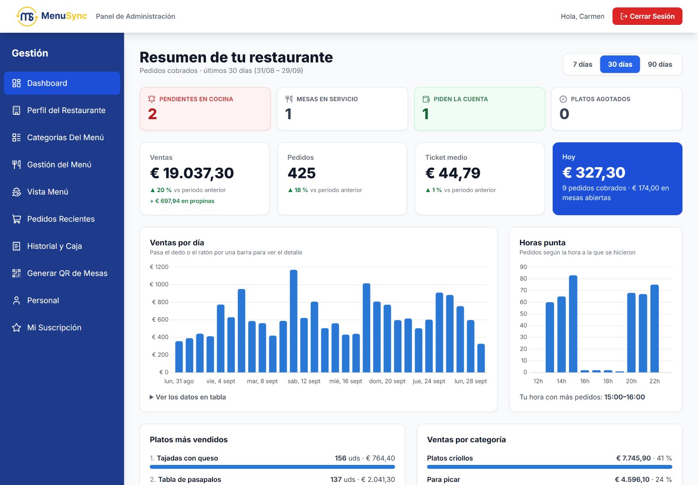Click the Hoy € 327,30 card
The image size is (698, 485).
(617, 179)
